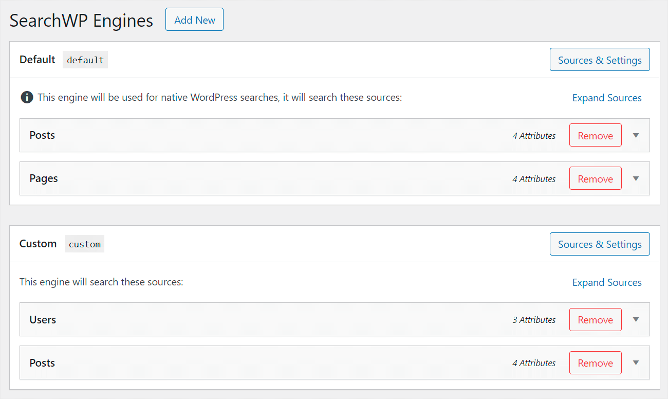Viewport: 668px width, 399px height.
Task: Click '4 Attributes' on Custom engine Posts row
Action: 534,362
